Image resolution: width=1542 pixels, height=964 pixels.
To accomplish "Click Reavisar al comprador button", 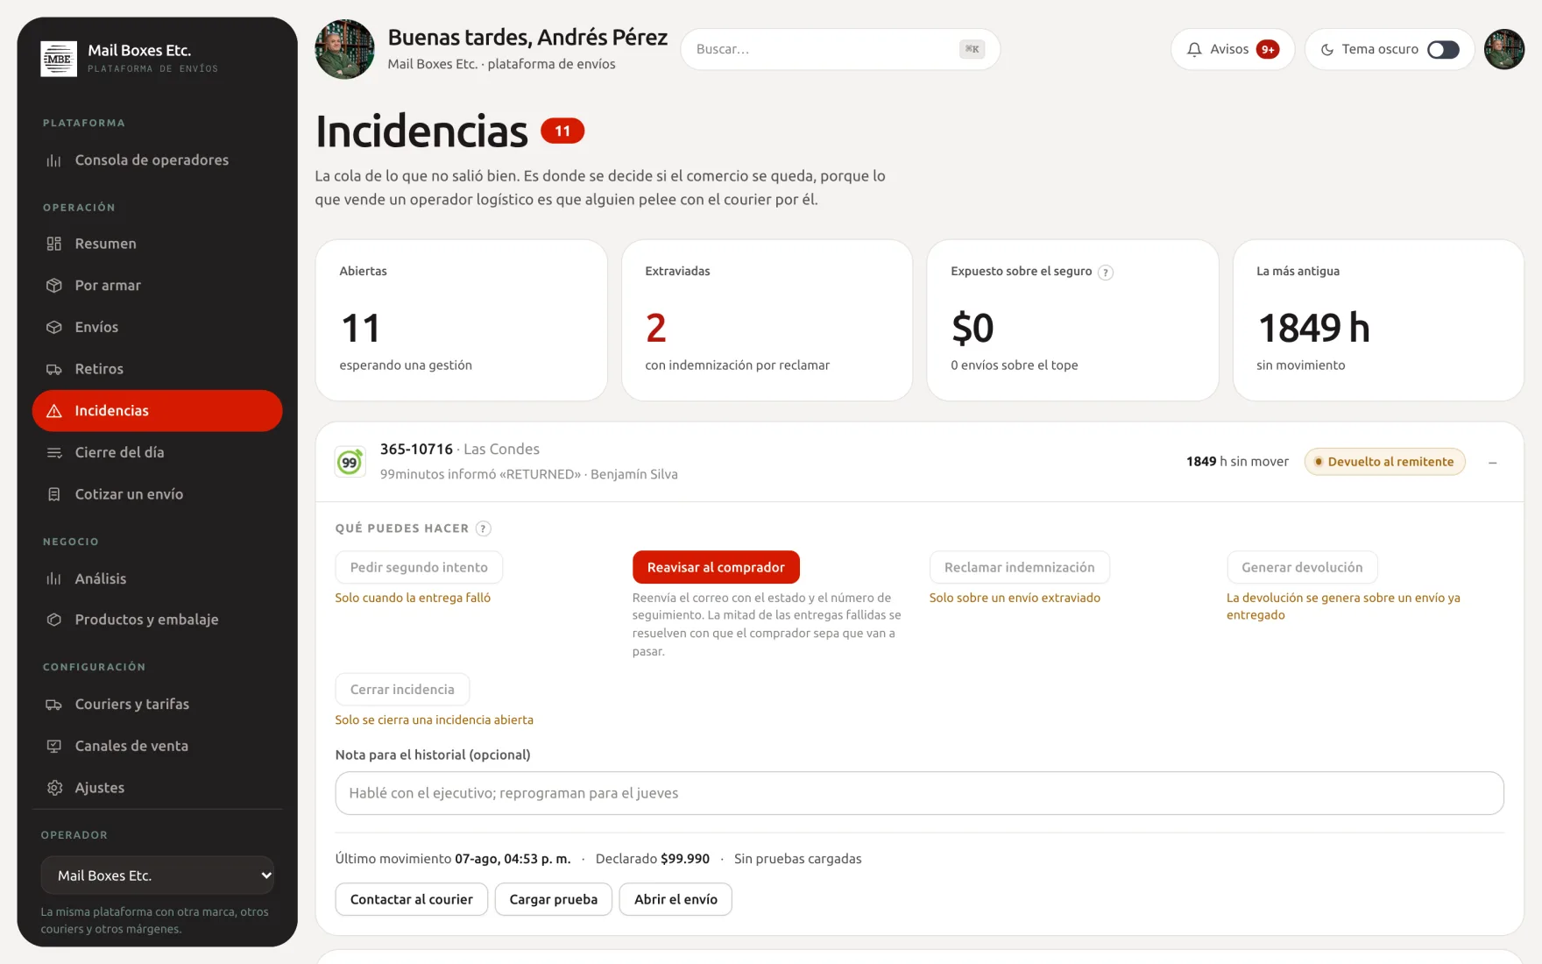I will tap(716, 567).
